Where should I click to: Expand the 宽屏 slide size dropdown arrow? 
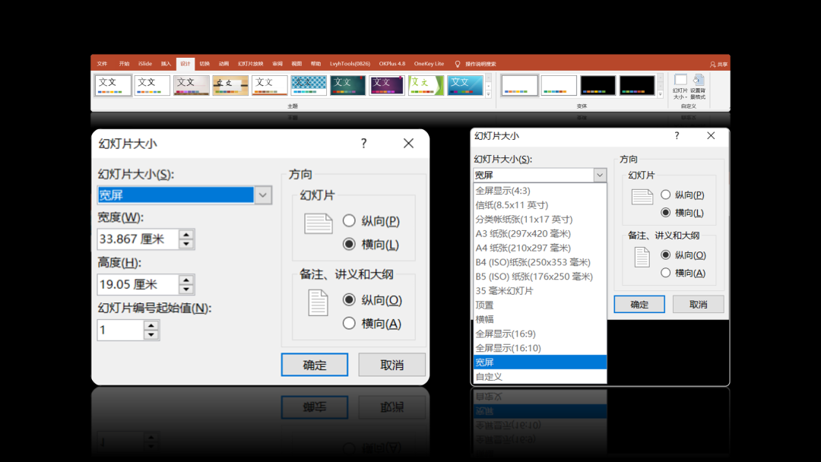click(263, 195)
